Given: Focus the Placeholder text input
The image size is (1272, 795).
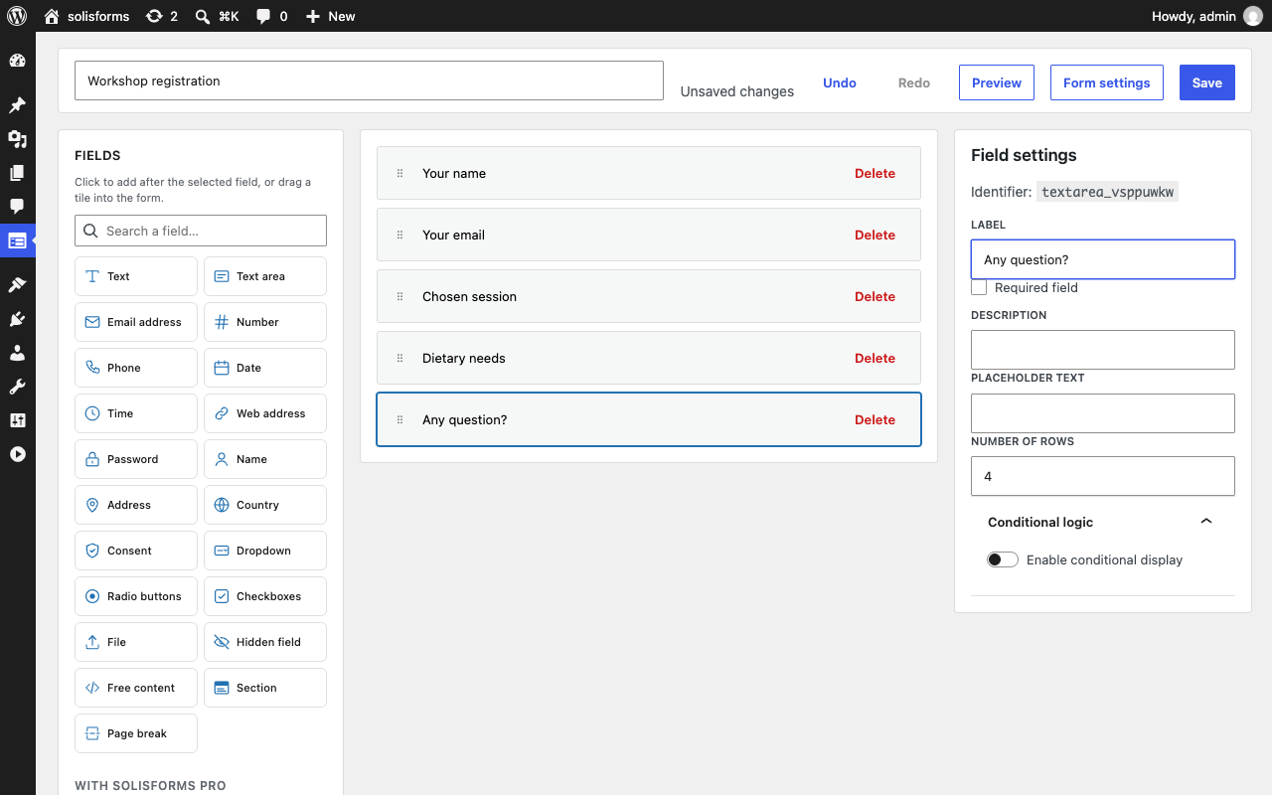Looking at the screenshot, I should [x=1103, y=413].
